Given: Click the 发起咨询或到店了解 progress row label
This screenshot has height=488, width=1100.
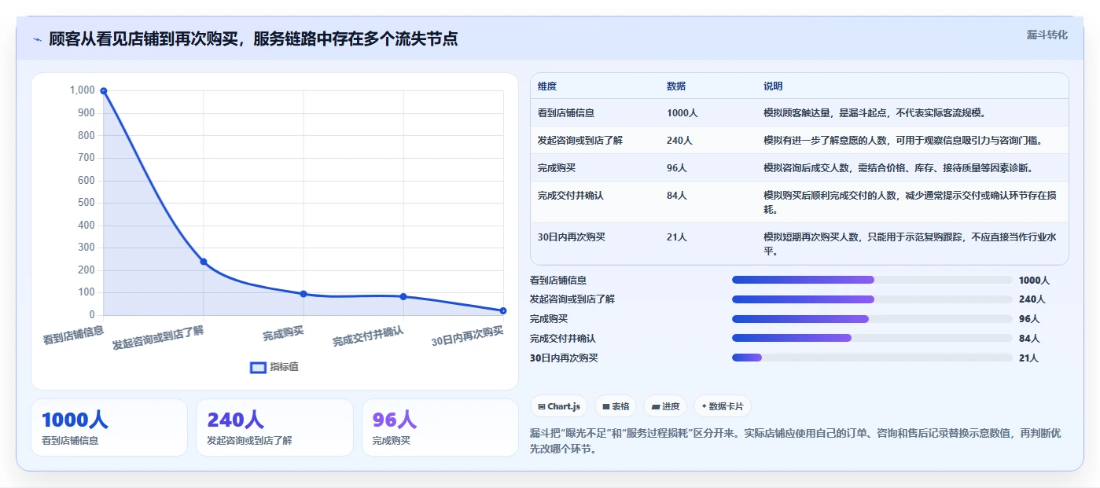Looking at the screenshot, I should tap(572, 299).
